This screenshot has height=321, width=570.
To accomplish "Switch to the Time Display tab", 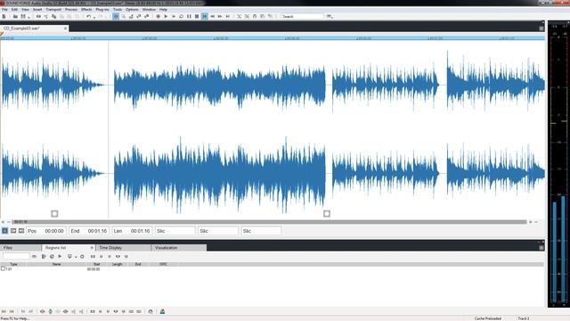I will (123, 248).
